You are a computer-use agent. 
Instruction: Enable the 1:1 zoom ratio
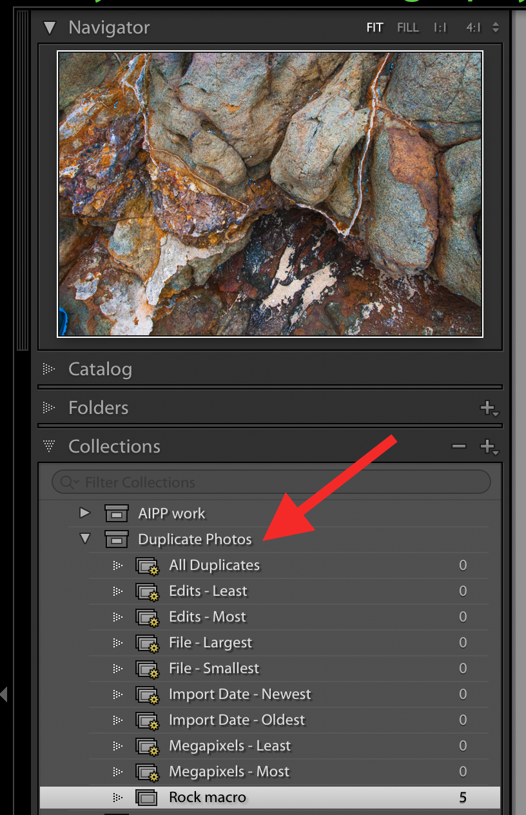441,27
